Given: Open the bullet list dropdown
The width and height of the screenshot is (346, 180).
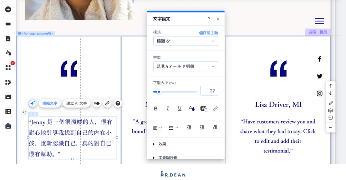Looking at the screenshot, I should tap(173, 127).
